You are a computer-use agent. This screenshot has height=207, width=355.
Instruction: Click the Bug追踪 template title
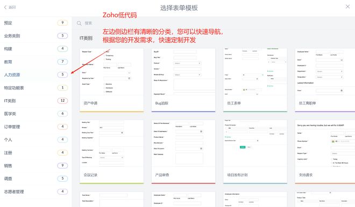click(x=162, y=103)
